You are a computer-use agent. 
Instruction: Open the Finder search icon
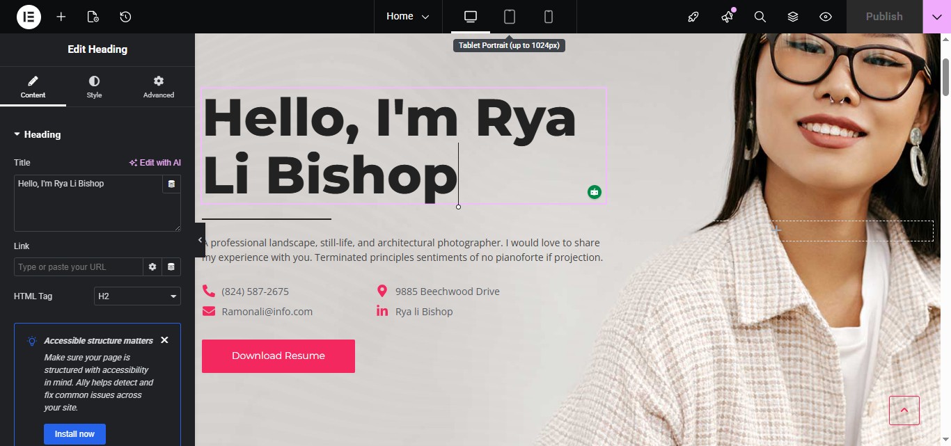[x=760, y=17]
